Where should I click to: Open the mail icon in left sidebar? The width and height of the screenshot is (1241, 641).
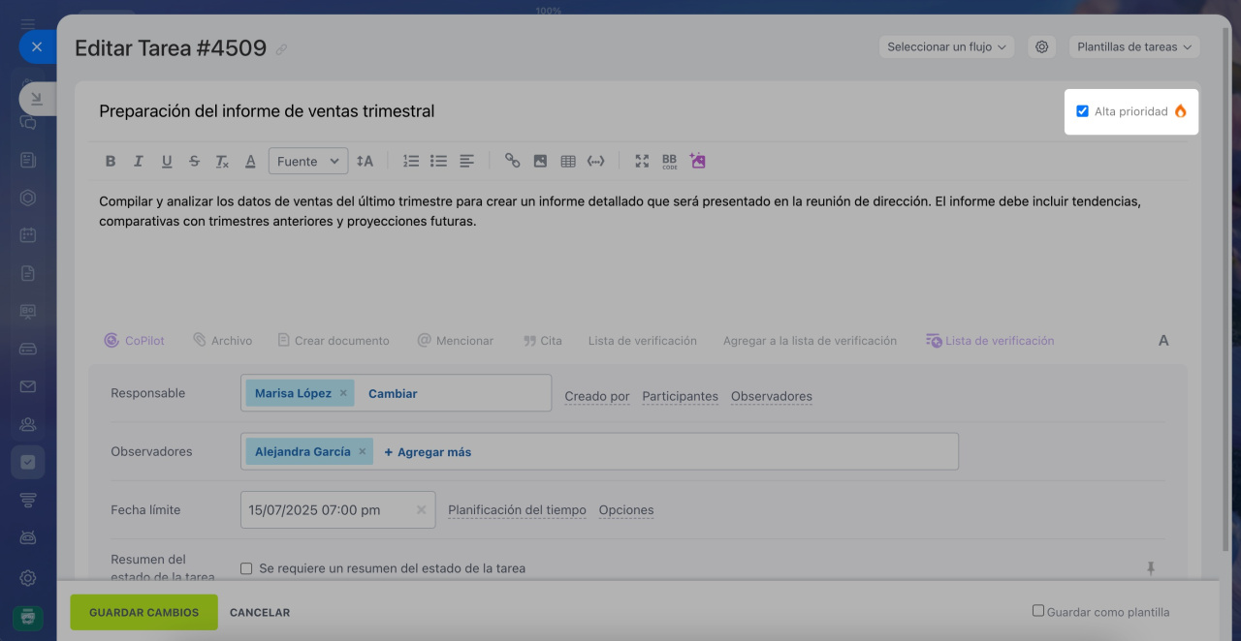click(28, 386)
